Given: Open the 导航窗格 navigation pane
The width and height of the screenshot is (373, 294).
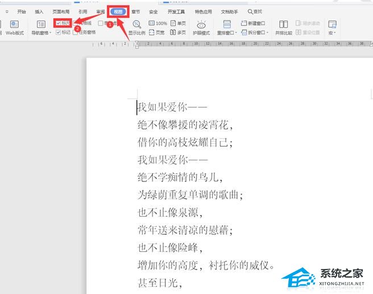Looking at the screenshot, I should [41, 28].
